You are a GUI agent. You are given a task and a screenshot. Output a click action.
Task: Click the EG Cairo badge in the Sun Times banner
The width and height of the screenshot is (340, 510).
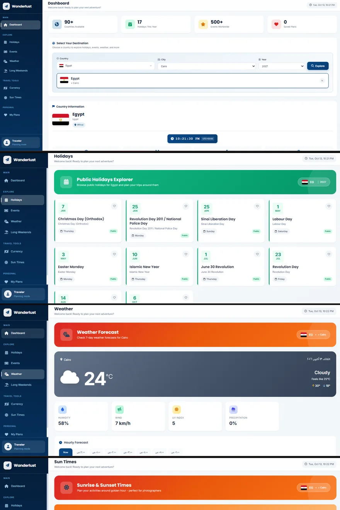pyautogui.click(x=313, y=488)
